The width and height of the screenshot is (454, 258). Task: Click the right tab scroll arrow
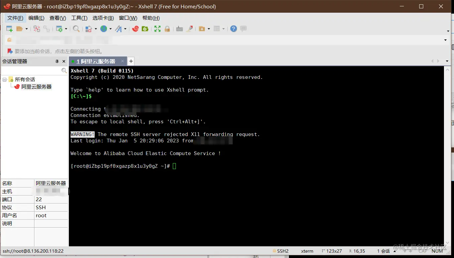coord(439,61)
